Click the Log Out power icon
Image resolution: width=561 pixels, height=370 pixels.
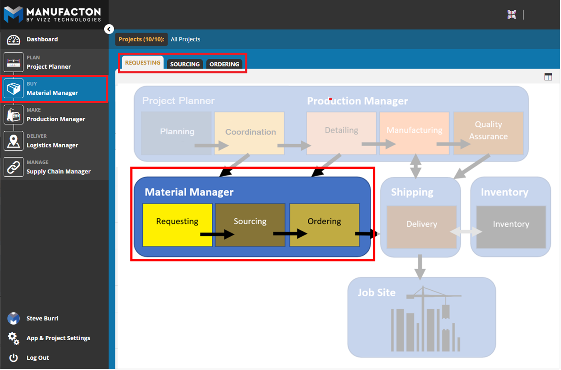pos(14,358)
